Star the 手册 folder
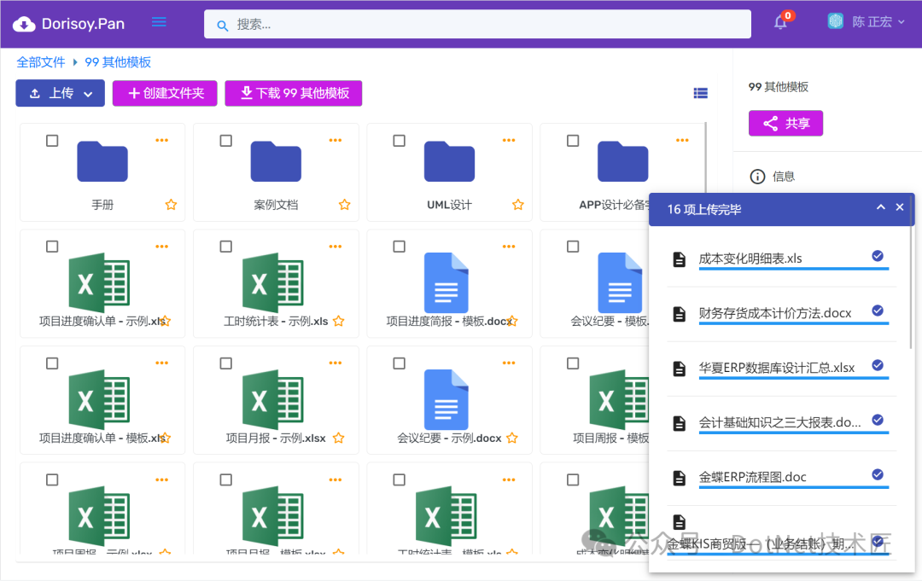This screenshot has height=581, width=922. click(171, 205)
